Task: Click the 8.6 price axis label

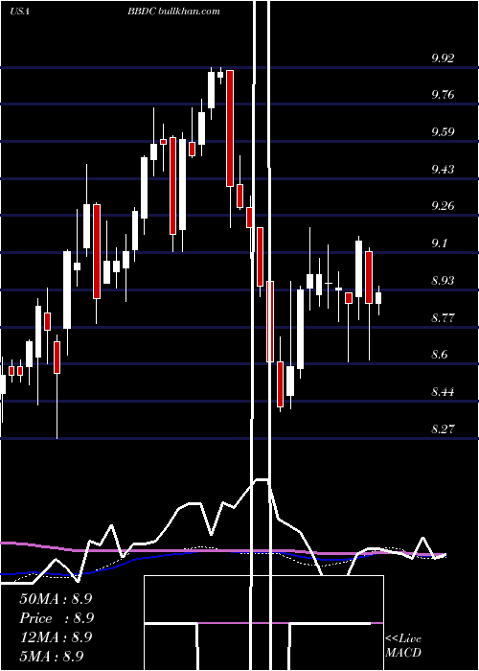Action: tap(439, 355)
